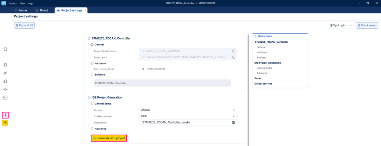Click info icon beside Project path
This screenshot has width=381, height=146.
pos(234,57)
